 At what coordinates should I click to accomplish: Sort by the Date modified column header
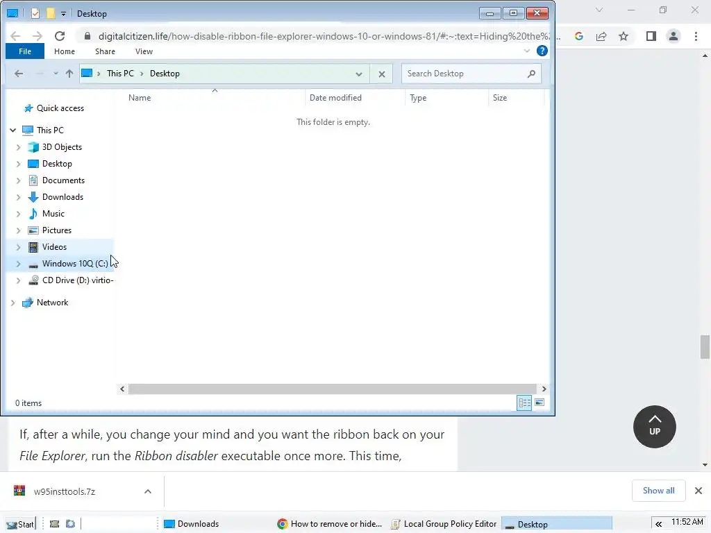click(335, 97)
